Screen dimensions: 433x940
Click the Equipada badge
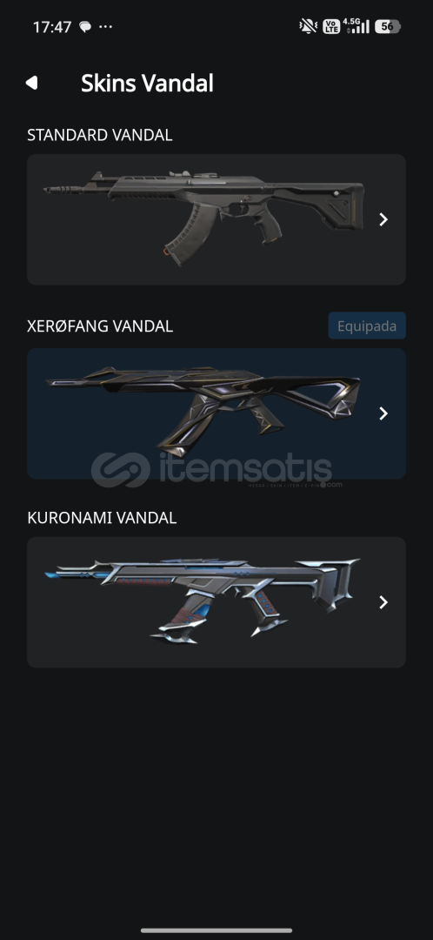(x=367, y=326)
